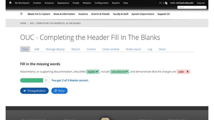Click "You got 2 of 3 blanks correct." text
214x120 pixels.
pos(70,80)
